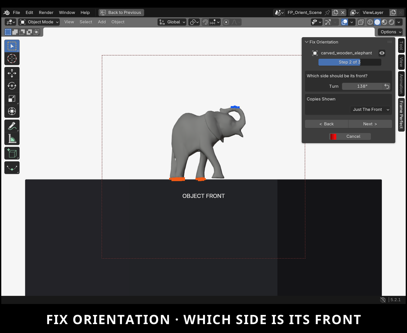Add a new ViewLayer
This screenshot has width=407, height=333.
393,12
